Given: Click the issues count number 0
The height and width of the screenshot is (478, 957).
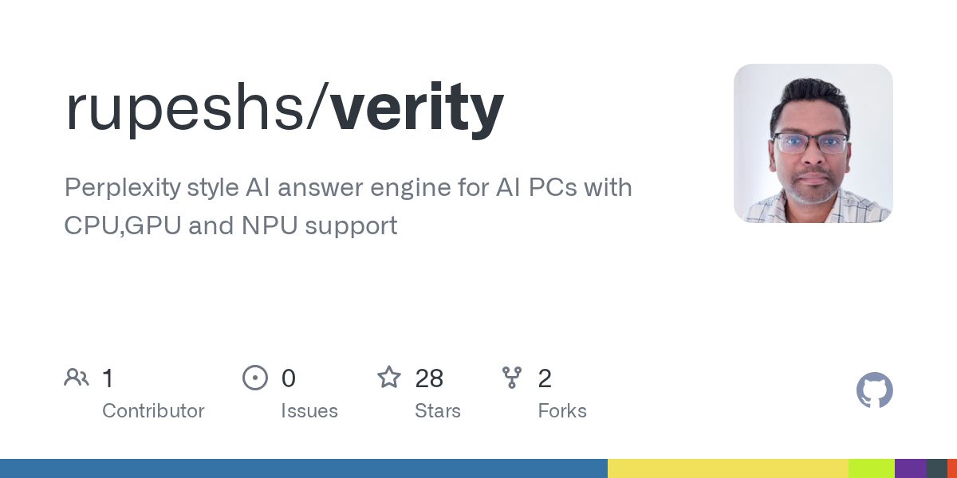Looking at the screenshot, I should tap(288, 378).
